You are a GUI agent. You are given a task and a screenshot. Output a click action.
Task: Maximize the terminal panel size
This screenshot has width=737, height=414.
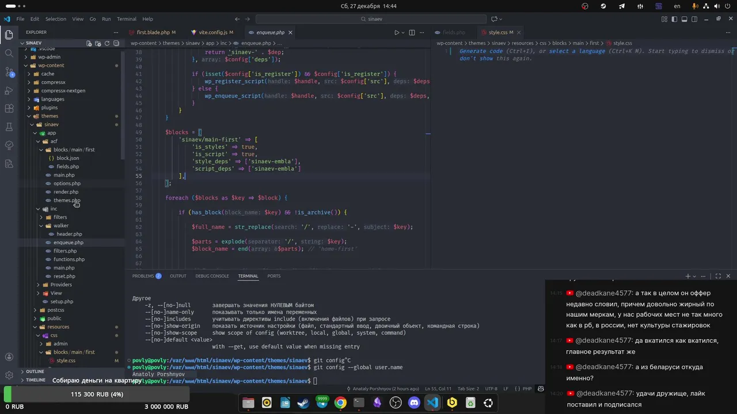[718, 276]
